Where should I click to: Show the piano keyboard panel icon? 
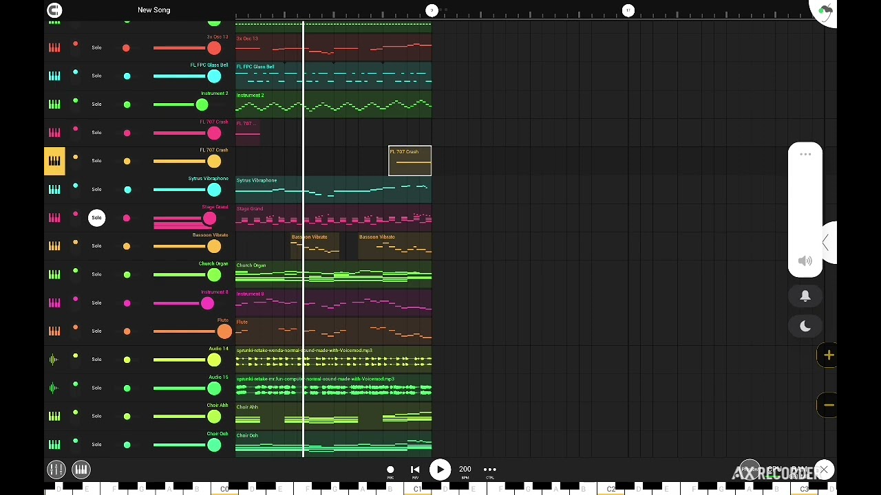coord(81,470)
